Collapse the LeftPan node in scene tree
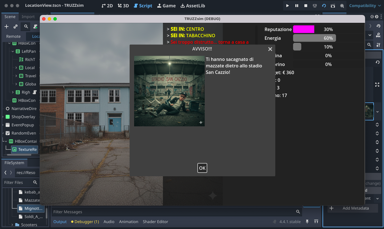Viewport: 384px width, 229px height. [x=13, y=51]
